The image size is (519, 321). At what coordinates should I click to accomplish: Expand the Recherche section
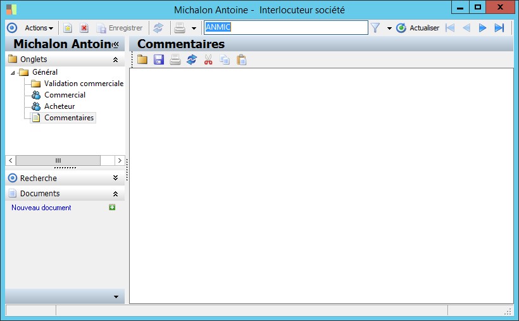coord(115,178)
